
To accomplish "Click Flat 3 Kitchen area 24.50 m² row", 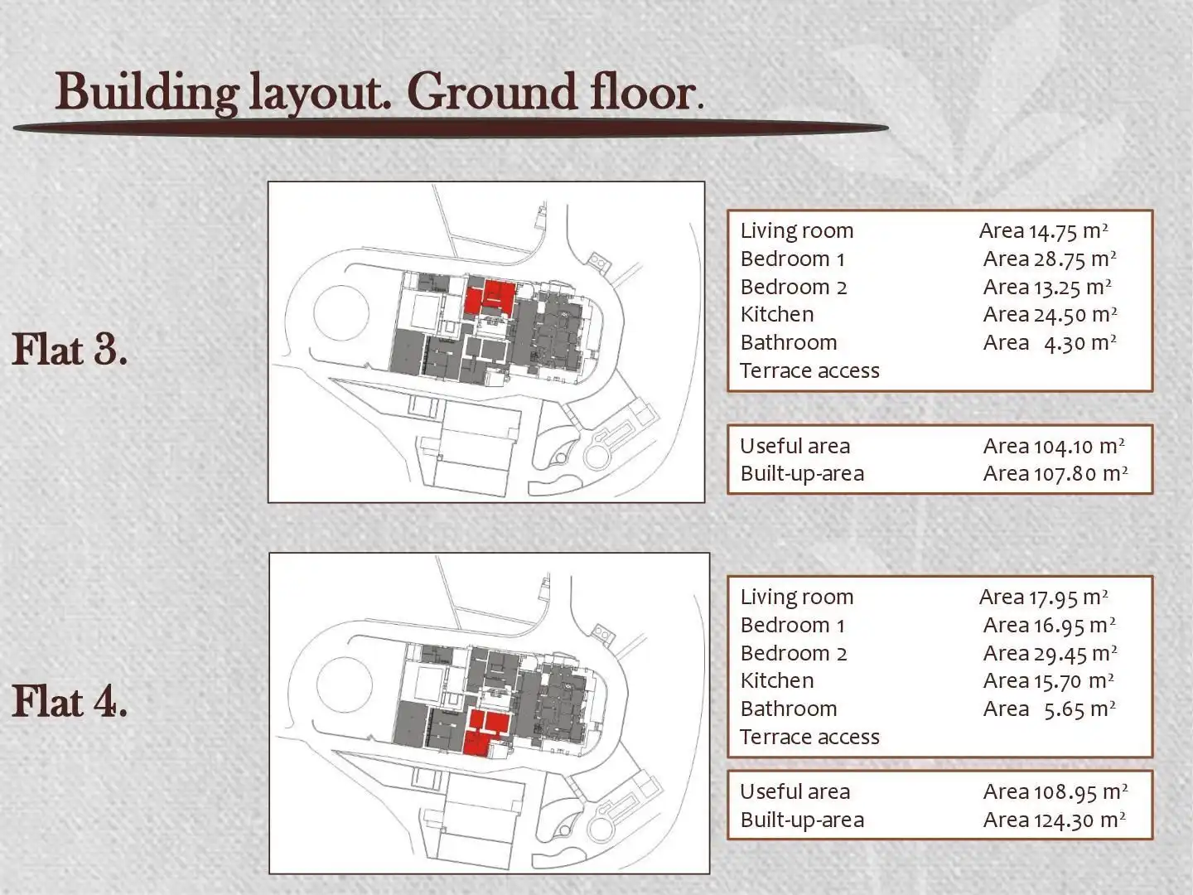I will (929, 315).
